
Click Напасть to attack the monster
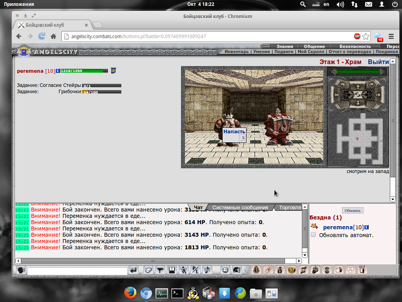pyautogui.click(x=234, y=131)
